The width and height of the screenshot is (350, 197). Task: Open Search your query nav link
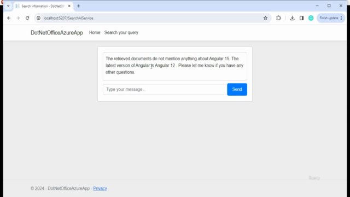121,33
